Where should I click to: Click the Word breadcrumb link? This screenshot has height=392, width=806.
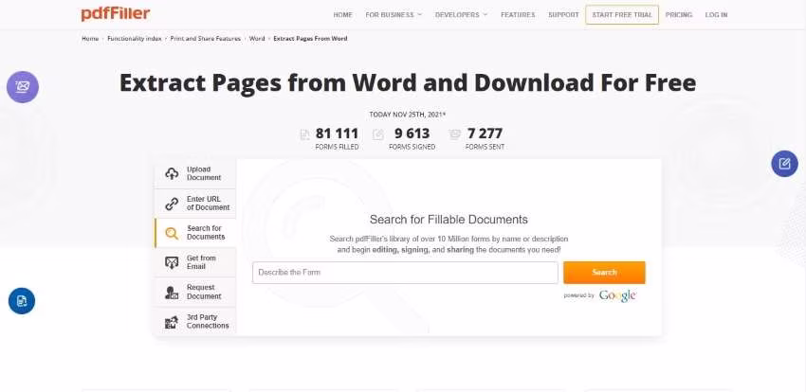click(257, 39)
